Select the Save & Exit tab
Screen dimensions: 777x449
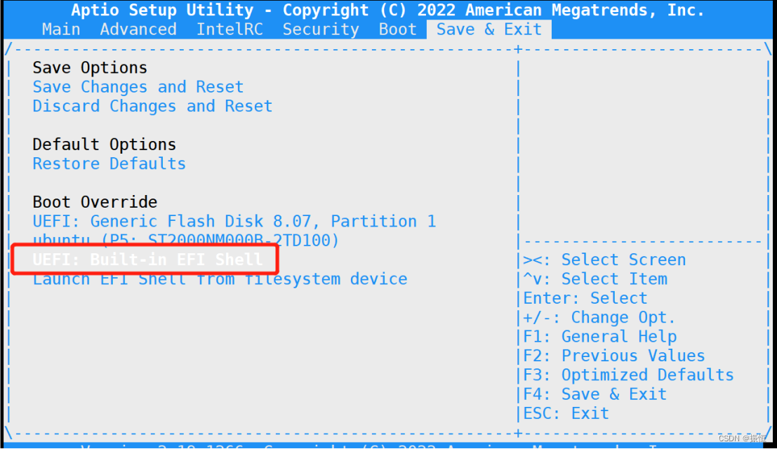tap(489, 29)
